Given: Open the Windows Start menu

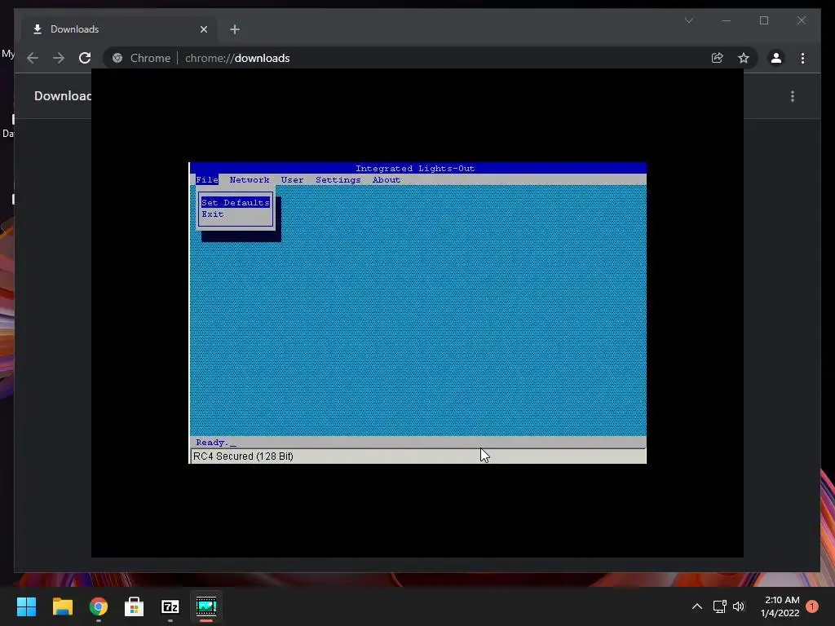Looking at the screenshot, I should (x=27, y=606).
